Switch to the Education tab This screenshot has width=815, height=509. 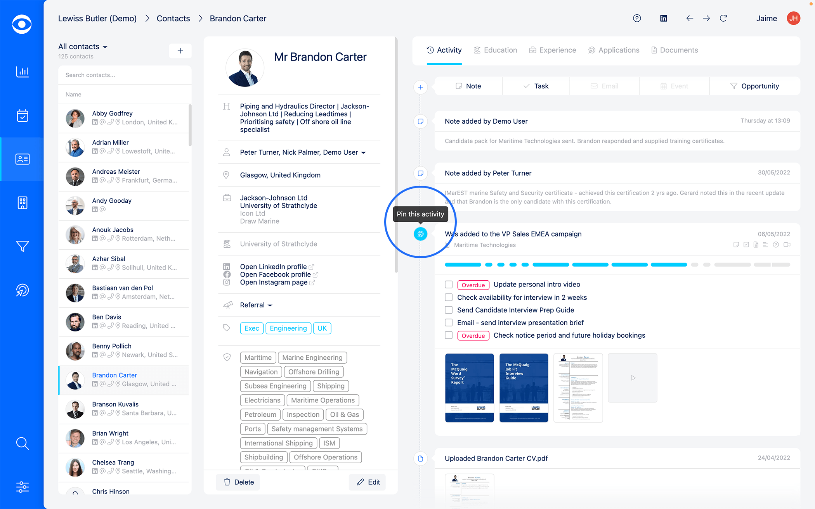496,50
